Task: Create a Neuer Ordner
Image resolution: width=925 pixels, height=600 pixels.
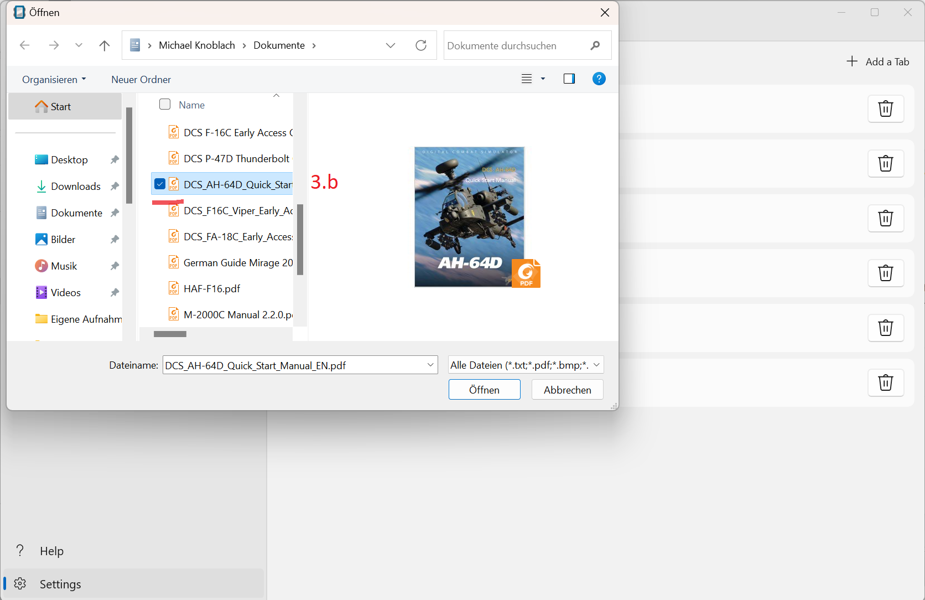Action: click(141, 80)
